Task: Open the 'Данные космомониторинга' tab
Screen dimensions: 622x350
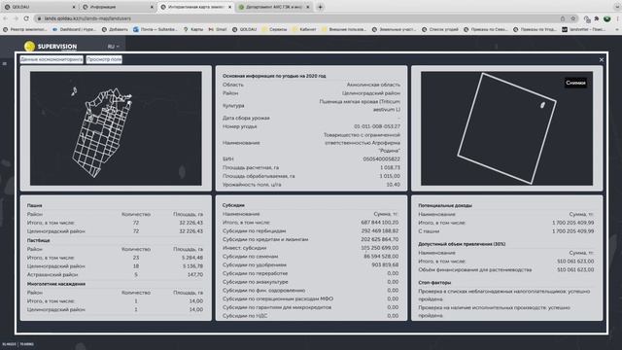Action: [52, 59]
